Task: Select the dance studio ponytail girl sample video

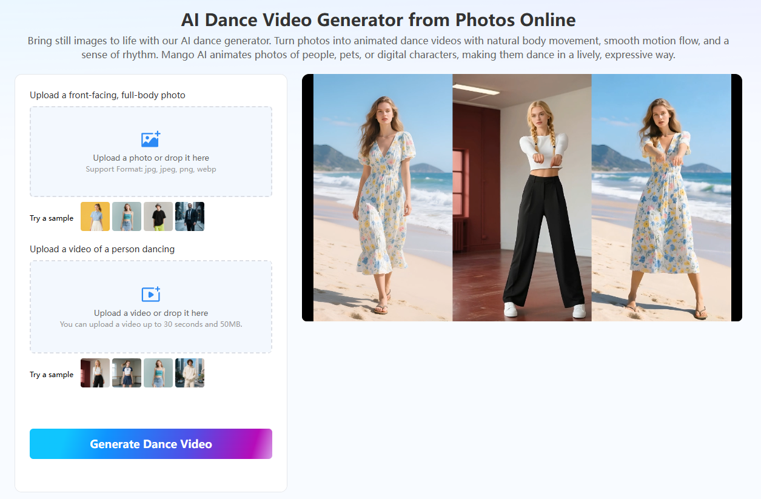Action: pyautogui.click(x=127, y=373)
